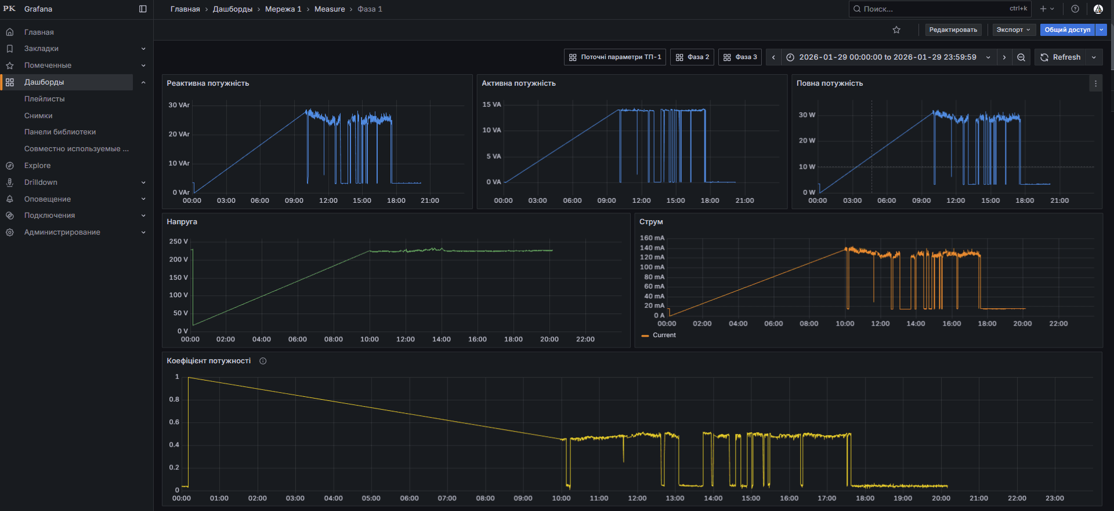The image size is (1114, 511).
Task: Expand the Закладки sidebar section
Action: pos(143,49)
